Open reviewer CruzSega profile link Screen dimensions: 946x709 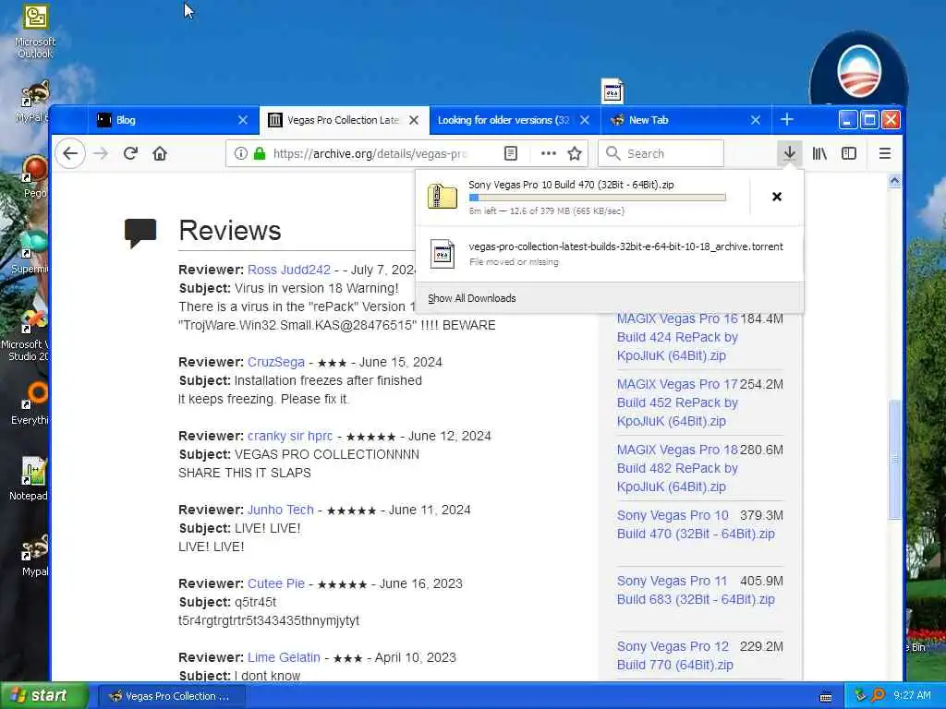tap(275, 362)
